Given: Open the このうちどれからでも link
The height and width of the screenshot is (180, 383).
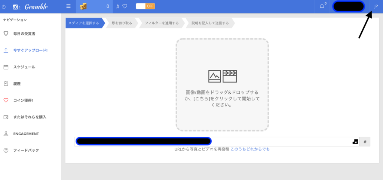Looking at the screenshot, I should coord(250,149).
